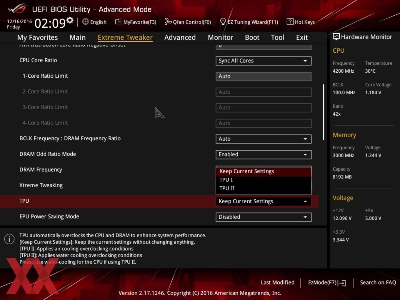This screenshot has width=400, height=300.
Task: Click the info icon in help panel
Action: 9,239
